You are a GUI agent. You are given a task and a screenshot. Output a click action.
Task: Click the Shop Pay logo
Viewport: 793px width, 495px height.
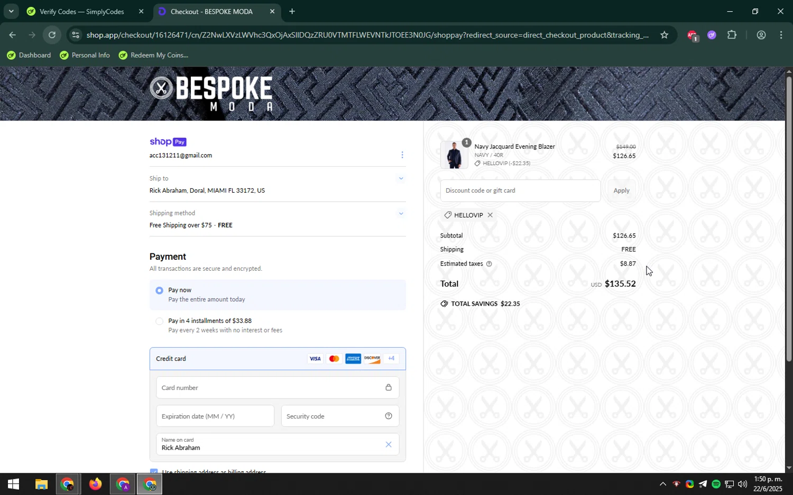[x=168, y=142]
